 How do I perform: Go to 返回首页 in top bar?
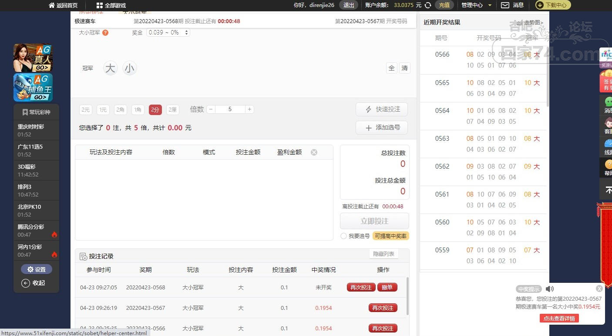[x=63, y=5]
